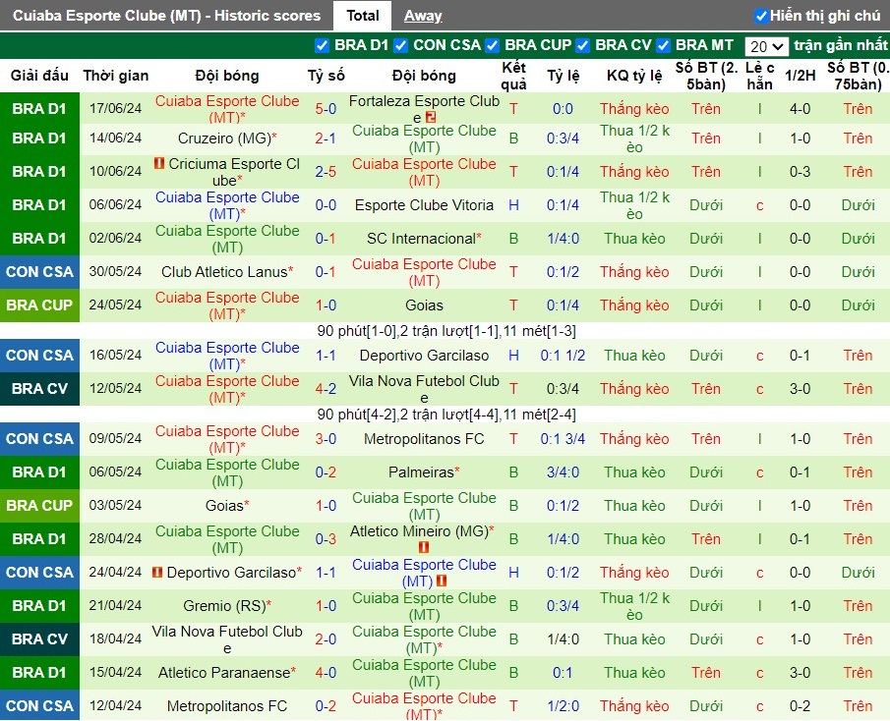Open Deportivo Garcilaso on 16/05/24 row
890x721 pixels.
tap(424, 356)
